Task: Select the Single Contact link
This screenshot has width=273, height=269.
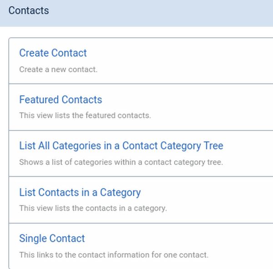Action: pos(52,239)
